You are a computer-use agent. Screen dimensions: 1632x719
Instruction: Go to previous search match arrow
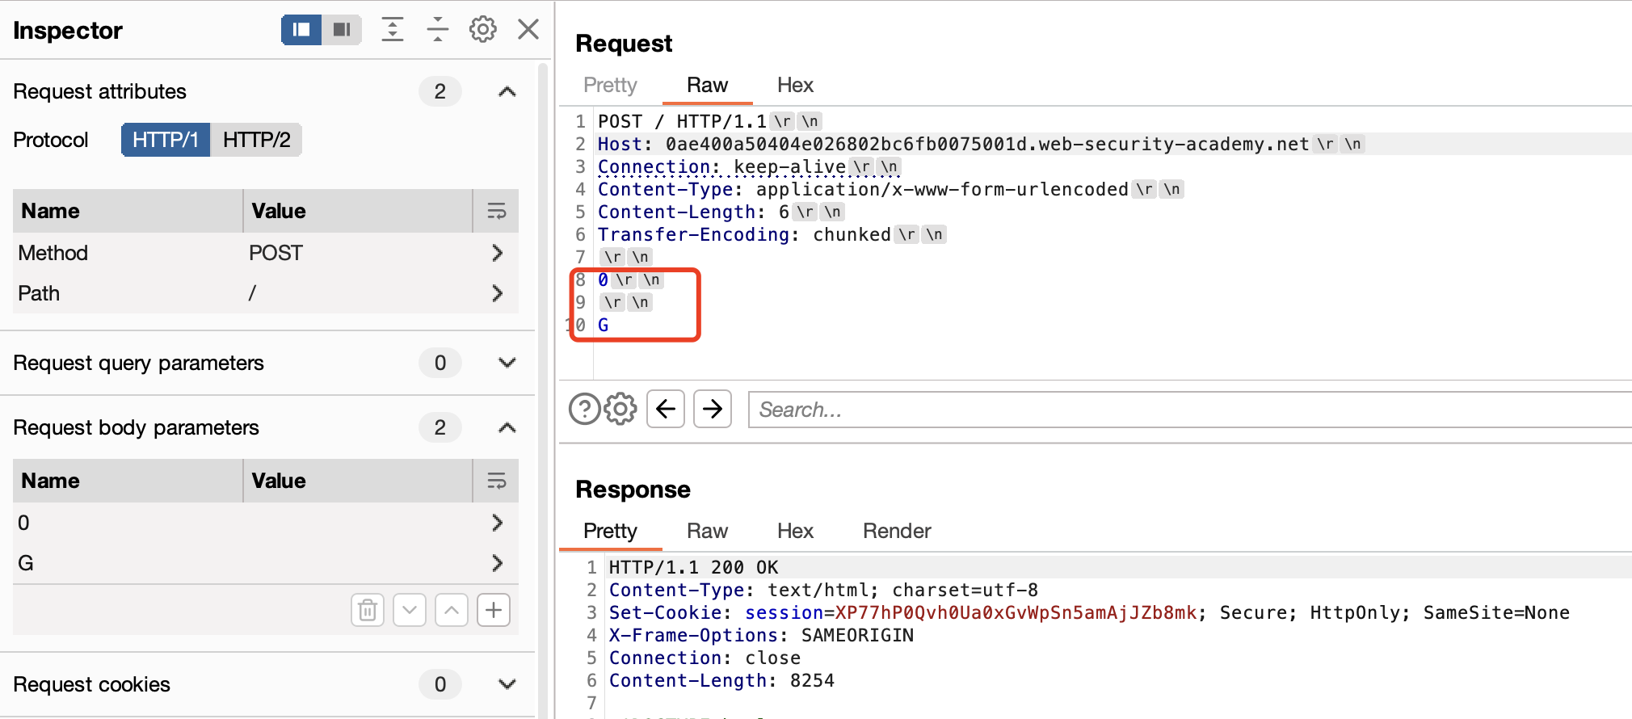click(x=666, y=409)
